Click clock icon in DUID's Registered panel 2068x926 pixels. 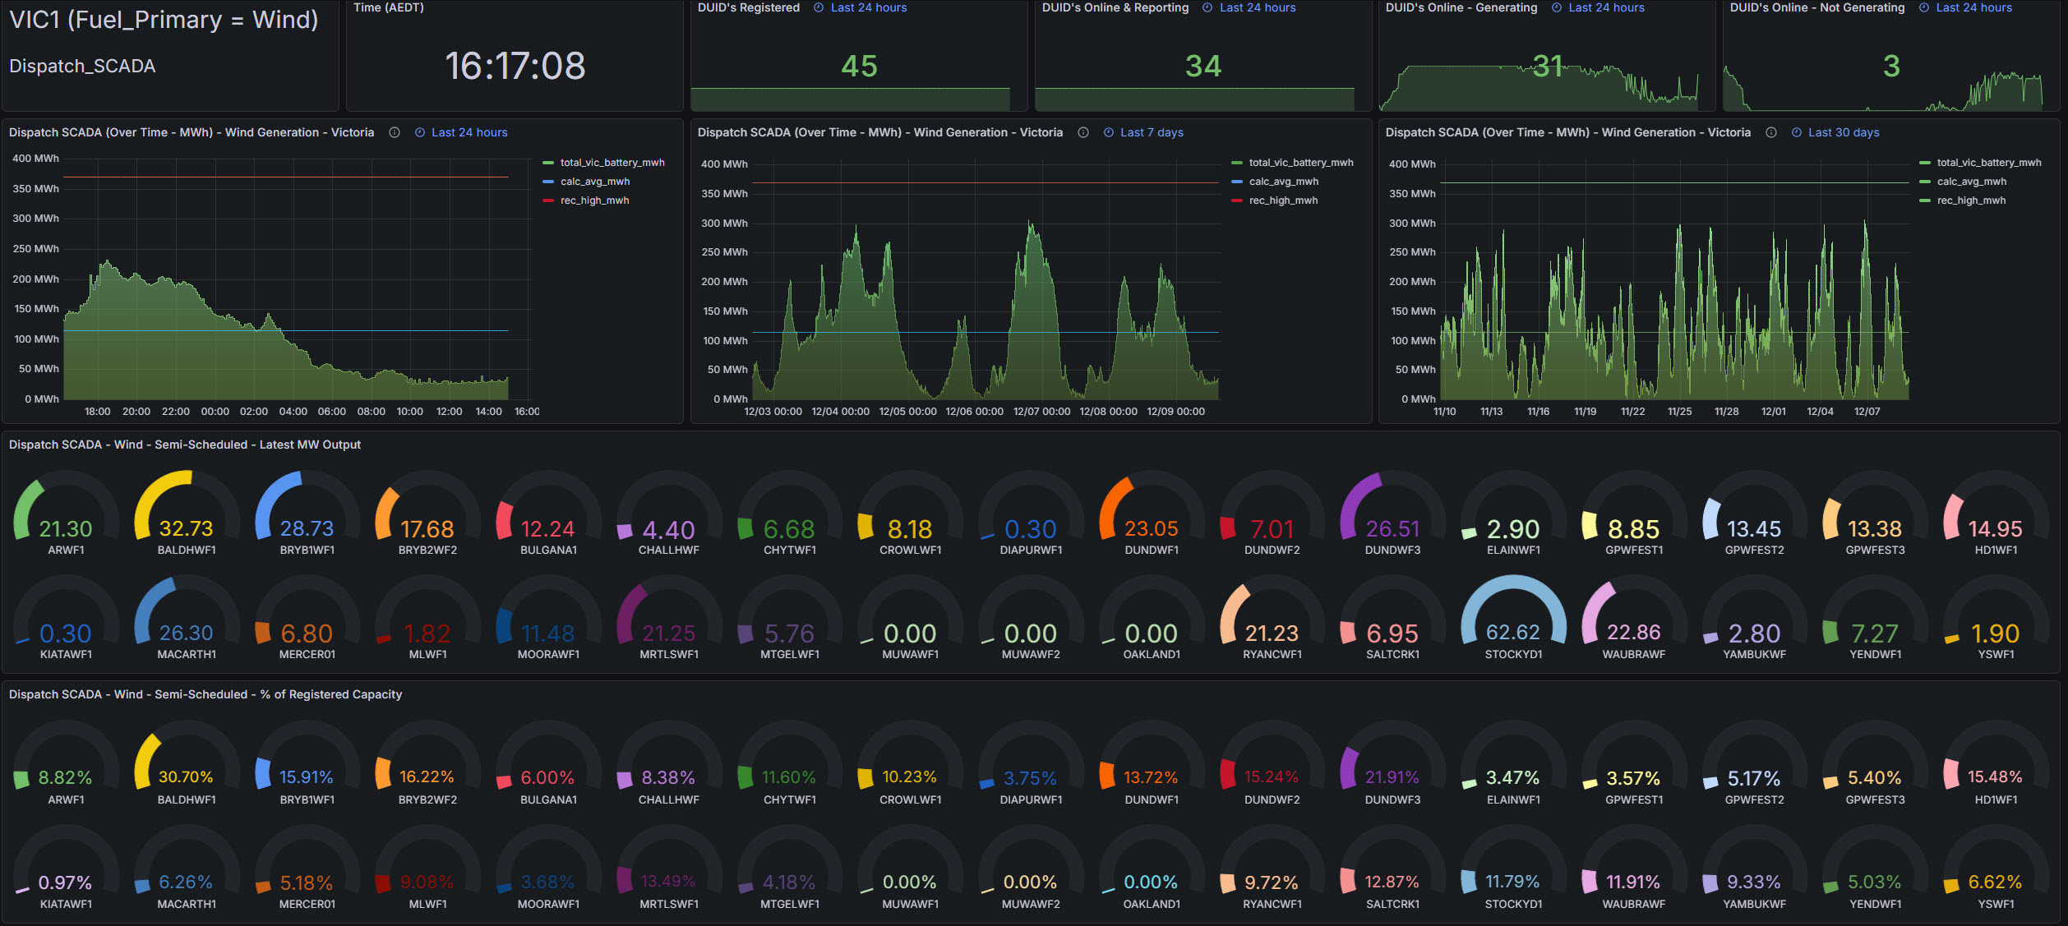tap(819, 7)
